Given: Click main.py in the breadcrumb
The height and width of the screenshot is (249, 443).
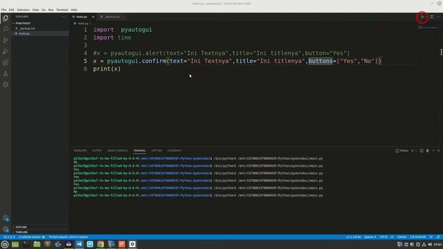Looking at the screenshot, I should point(83,24).
